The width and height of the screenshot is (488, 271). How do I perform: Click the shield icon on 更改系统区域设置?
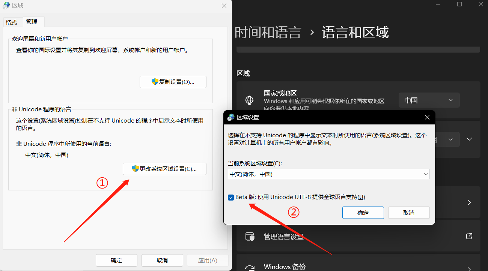coord(136,169)
